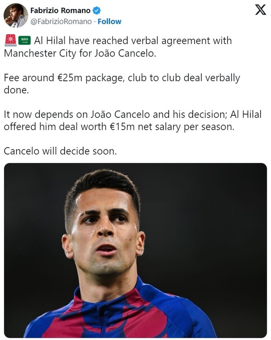This screenshot has width=271, height=340.
Task: Click the word 'done.' ending second paragraph
Action: (16, 90)
